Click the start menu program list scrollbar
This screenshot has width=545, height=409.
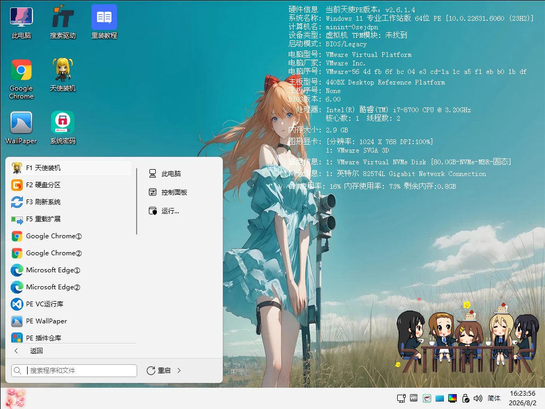[x=137, y=201]
